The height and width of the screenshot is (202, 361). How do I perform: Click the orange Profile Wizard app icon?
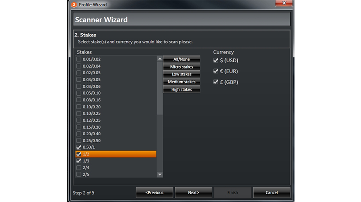coord(74,4)
